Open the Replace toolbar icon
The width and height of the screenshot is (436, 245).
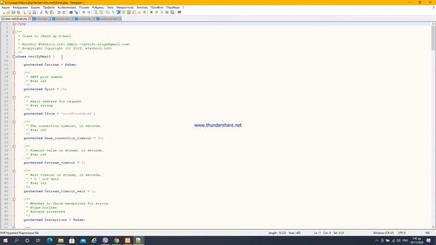[x=76, y=12]
